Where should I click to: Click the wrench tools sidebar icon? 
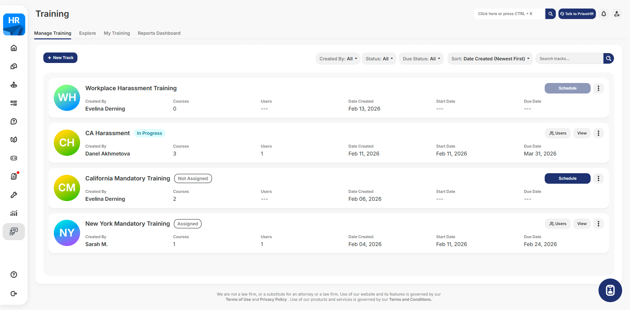point(14,195)
